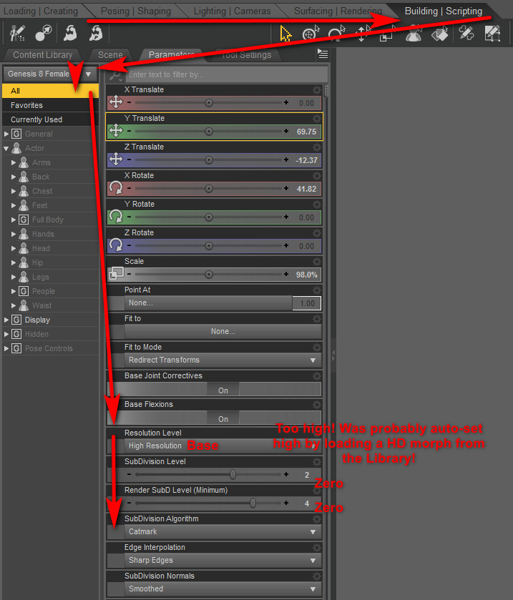
Task: Open the Genesis 8 Female node dropdown
Action: (x=49, y=74)
